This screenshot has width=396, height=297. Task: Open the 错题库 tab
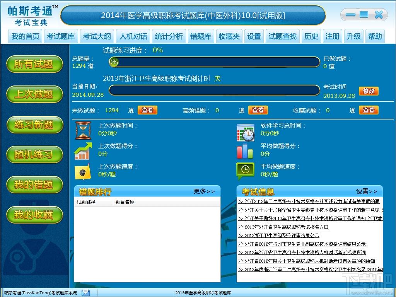[x=201, y=36]
